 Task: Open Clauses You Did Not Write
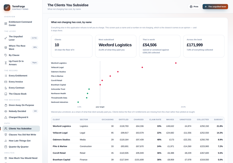pyautogui.click(x=21, y=135)
